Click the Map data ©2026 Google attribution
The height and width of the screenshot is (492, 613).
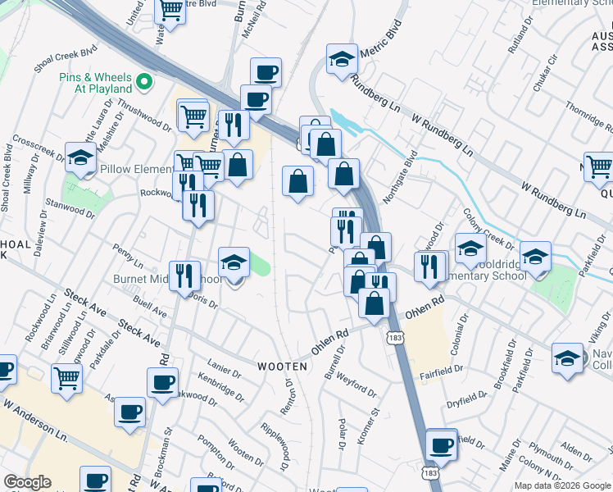point(562,486)
